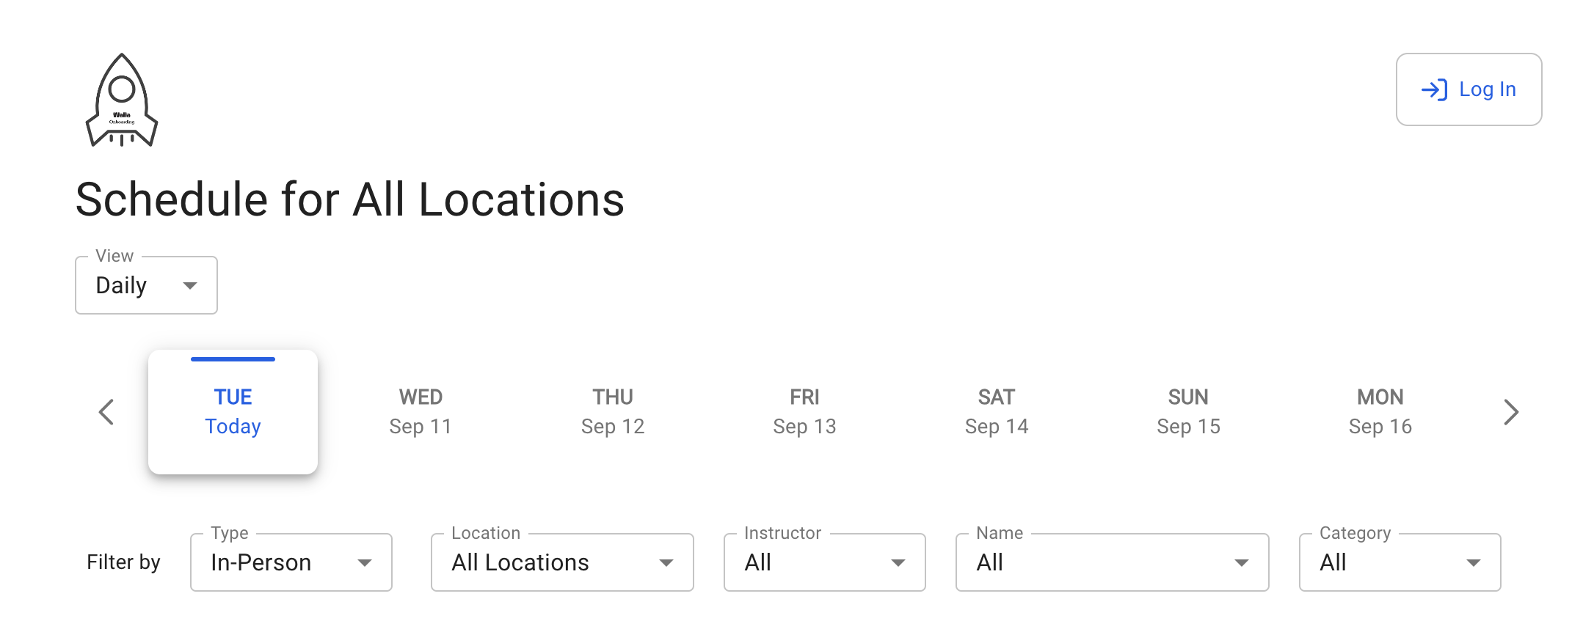
Task: Go to previous week with left chevron
Action: (106, 412)
